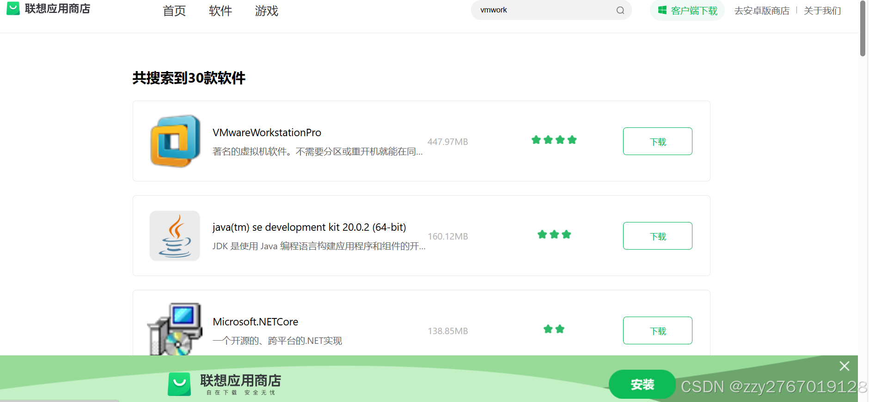Click the vertical scrollbar thumb
This screenshot has width=869, height=402.
pos(863,29)
